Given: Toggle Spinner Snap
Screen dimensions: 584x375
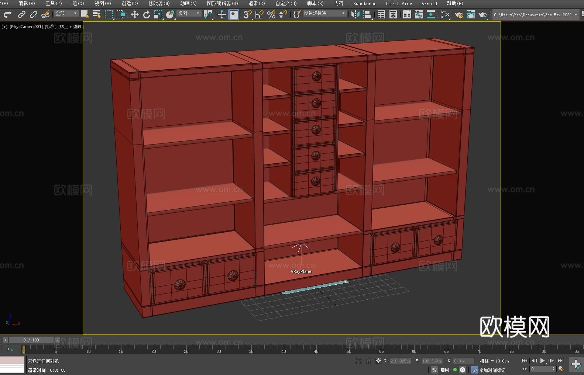Looking at the screenshot, I should 283,14.
